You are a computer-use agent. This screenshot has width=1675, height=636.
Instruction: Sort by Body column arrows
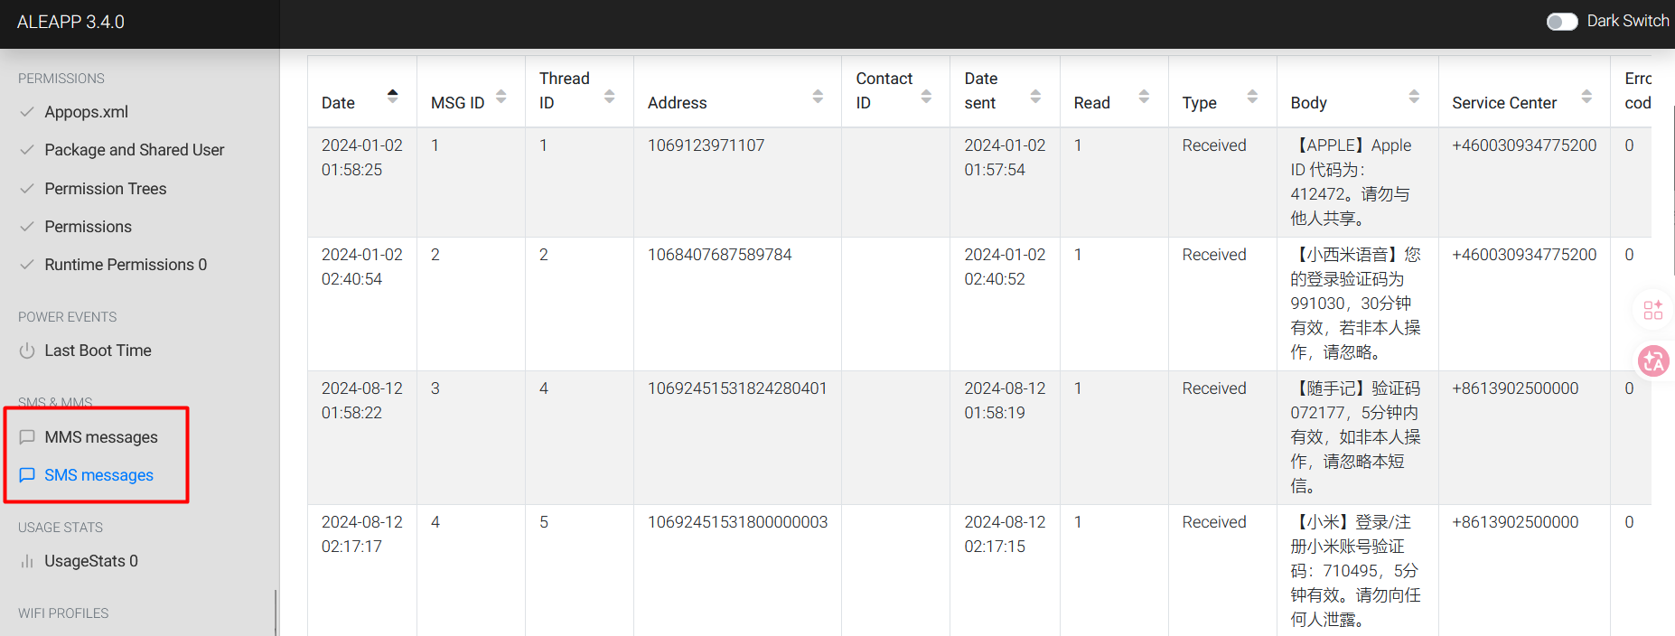click(x=1414, y=96)
